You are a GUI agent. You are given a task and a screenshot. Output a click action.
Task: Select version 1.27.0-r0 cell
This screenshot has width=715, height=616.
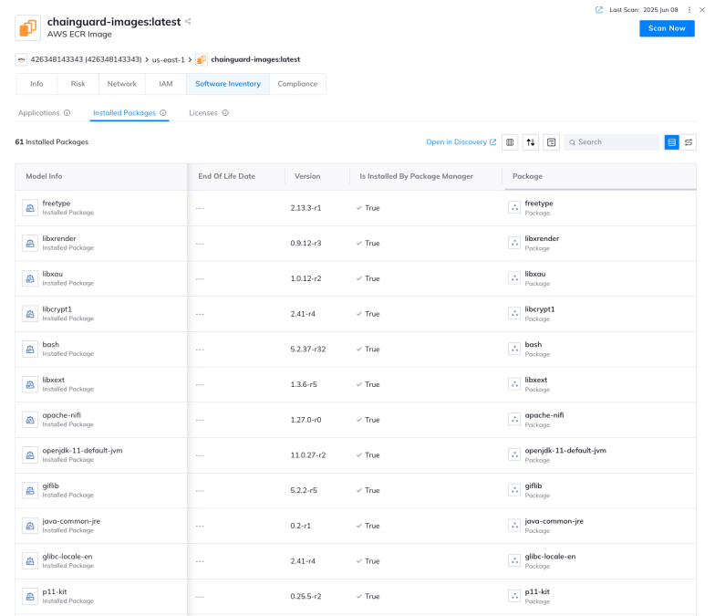(306, 420)
